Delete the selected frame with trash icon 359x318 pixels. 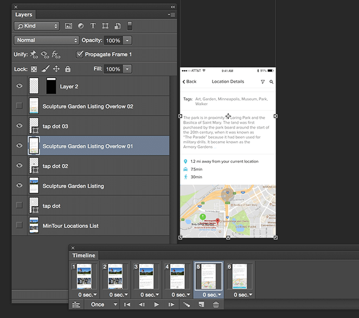(x=216, y=305)
